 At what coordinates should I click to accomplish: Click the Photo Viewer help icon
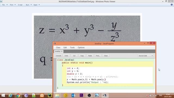pyautogui.click(x=172, y=5)
